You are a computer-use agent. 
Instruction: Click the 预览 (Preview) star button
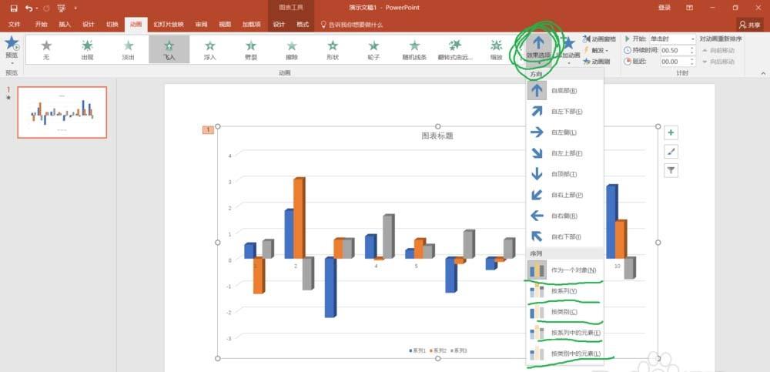click(x=12, y=48)
